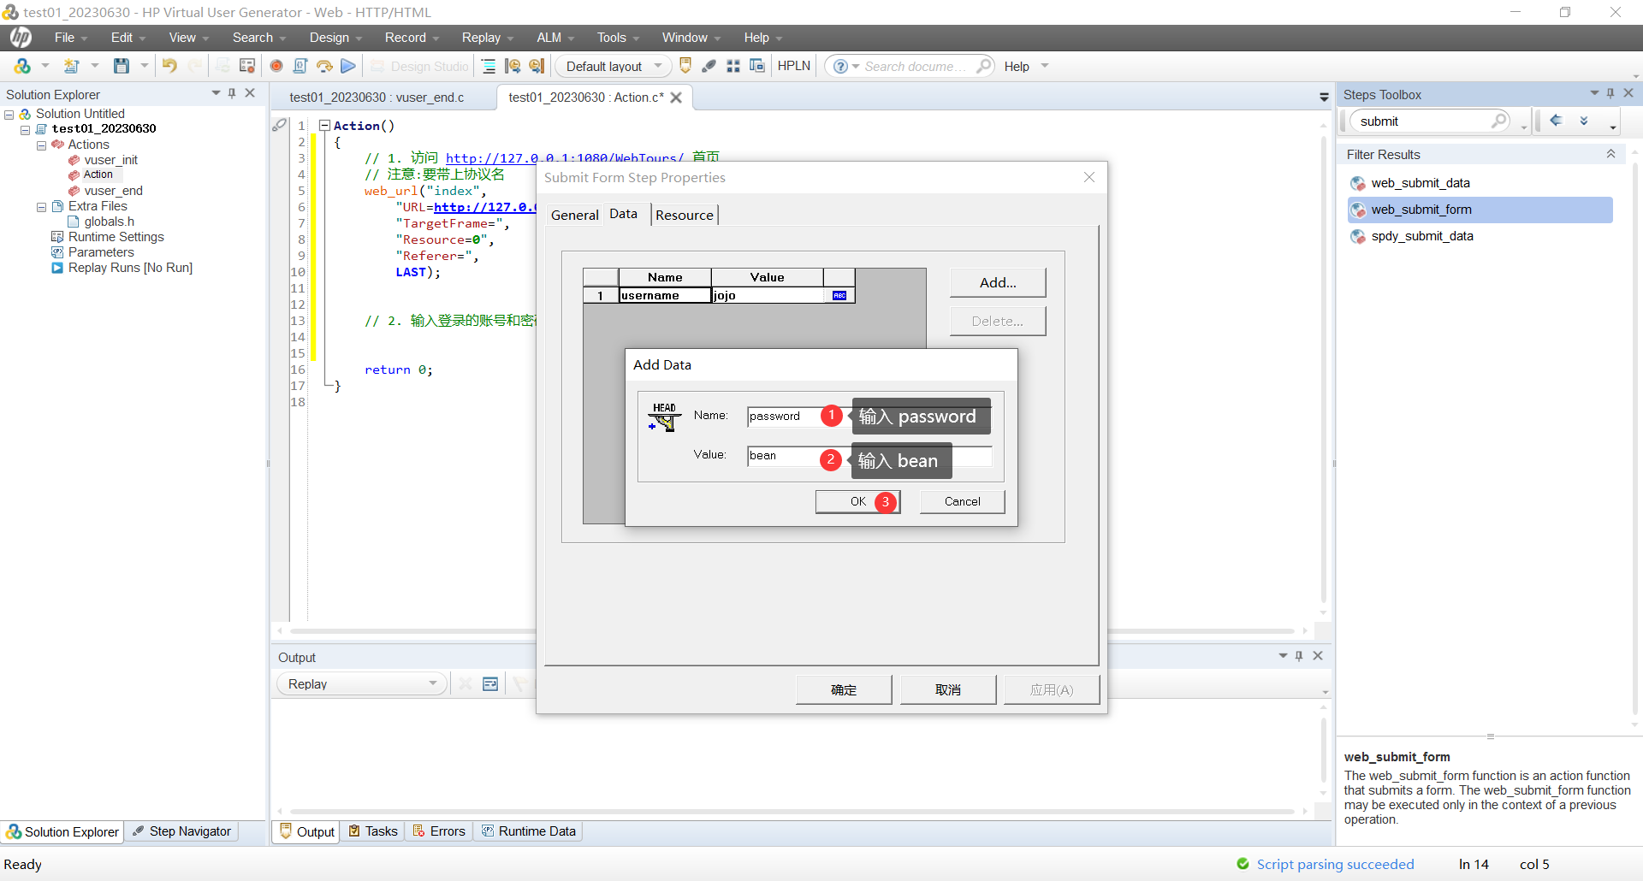Click the 取消 button

948,689
